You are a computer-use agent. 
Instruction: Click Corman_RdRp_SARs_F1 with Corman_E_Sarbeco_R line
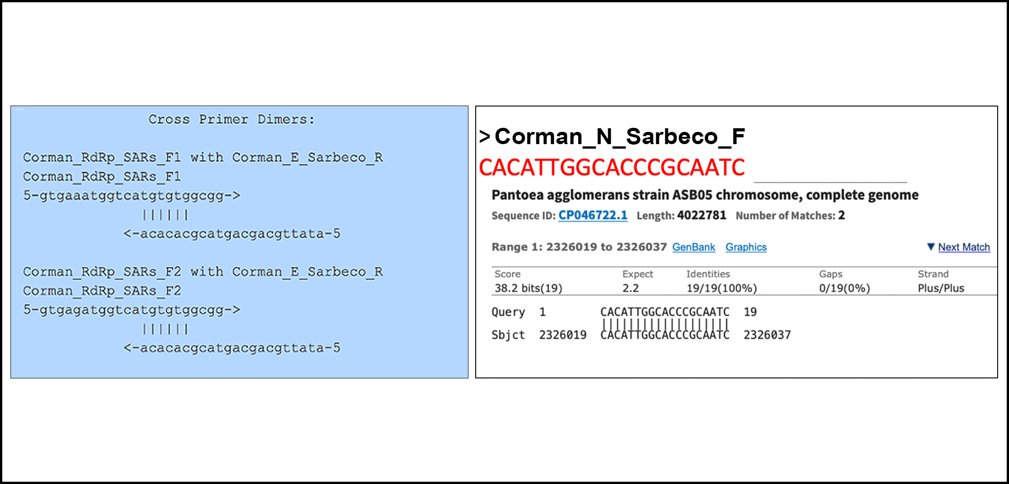pos(203,157)
